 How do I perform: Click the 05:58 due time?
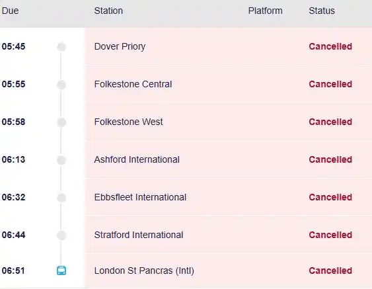[x=13, y=122]
